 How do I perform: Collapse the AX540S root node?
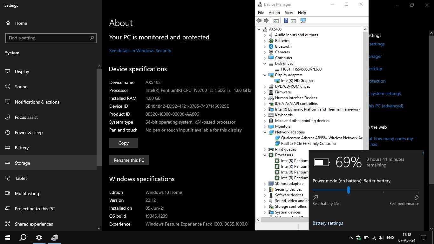[x=259, y=29]
